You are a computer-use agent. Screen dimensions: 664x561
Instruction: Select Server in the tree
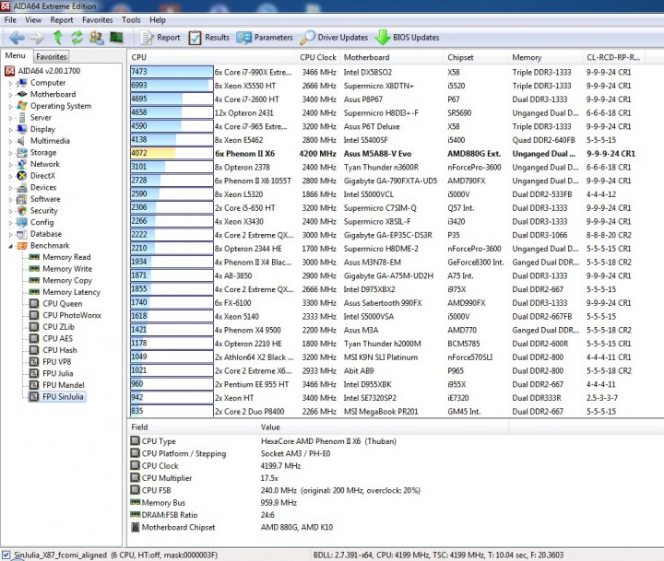41,117
